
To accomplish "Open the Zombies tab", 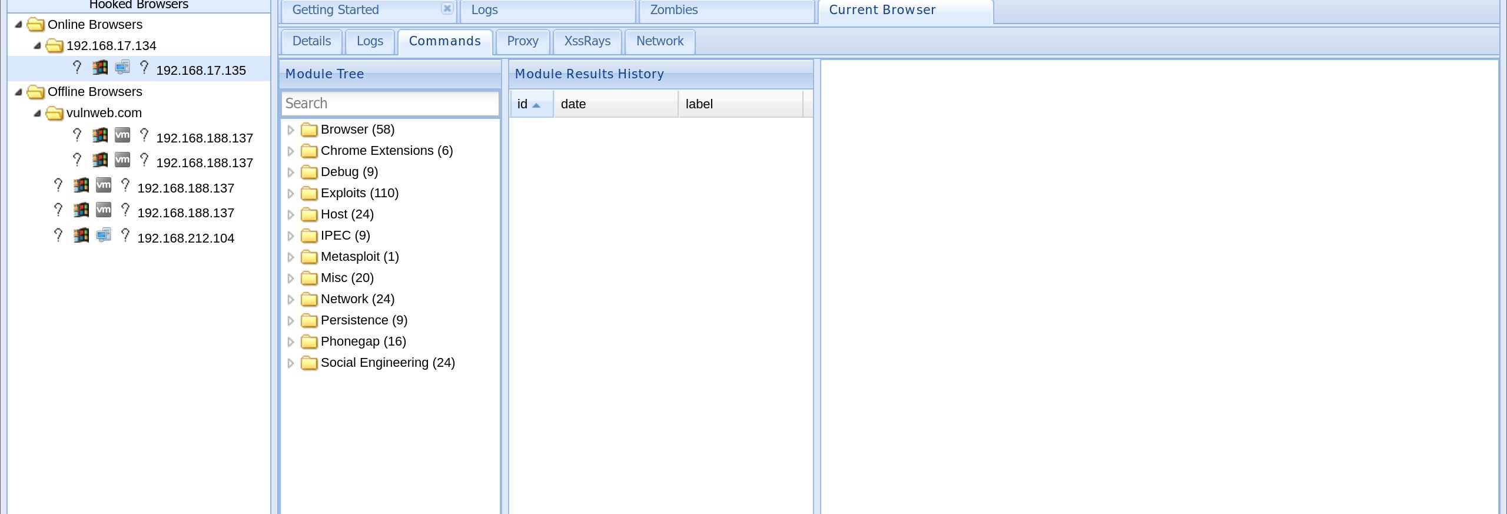I will [673, 10].
